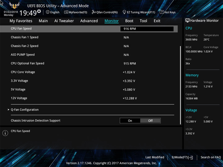The image size is (223, 167).
Task: Click the info circle icon
Action: [5, 133]
